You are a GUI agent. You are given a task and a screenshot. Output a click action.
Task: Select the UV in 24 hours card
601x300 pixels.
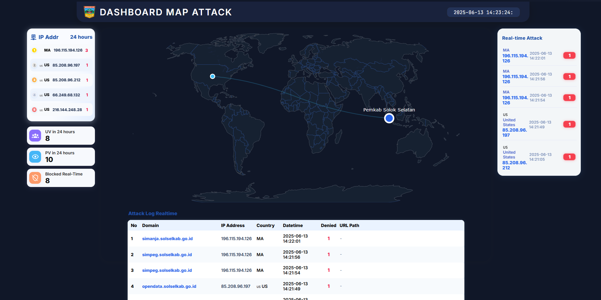(x=61, y=135)
